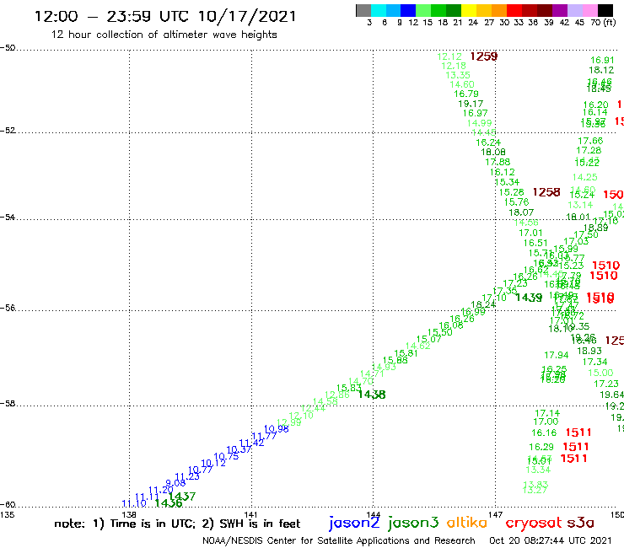Click the blue wave height value 11.10
The image size is (624, 548).
(x=134, y=503)
